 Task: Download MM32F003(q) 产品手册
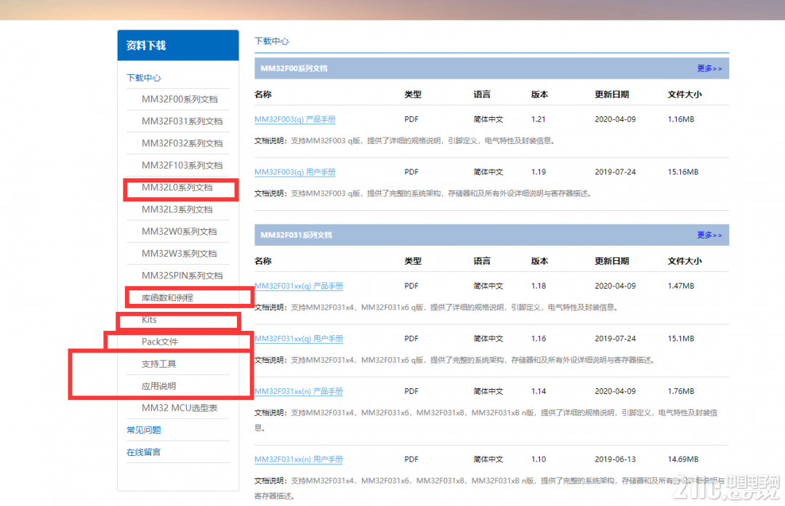(295, 119)
